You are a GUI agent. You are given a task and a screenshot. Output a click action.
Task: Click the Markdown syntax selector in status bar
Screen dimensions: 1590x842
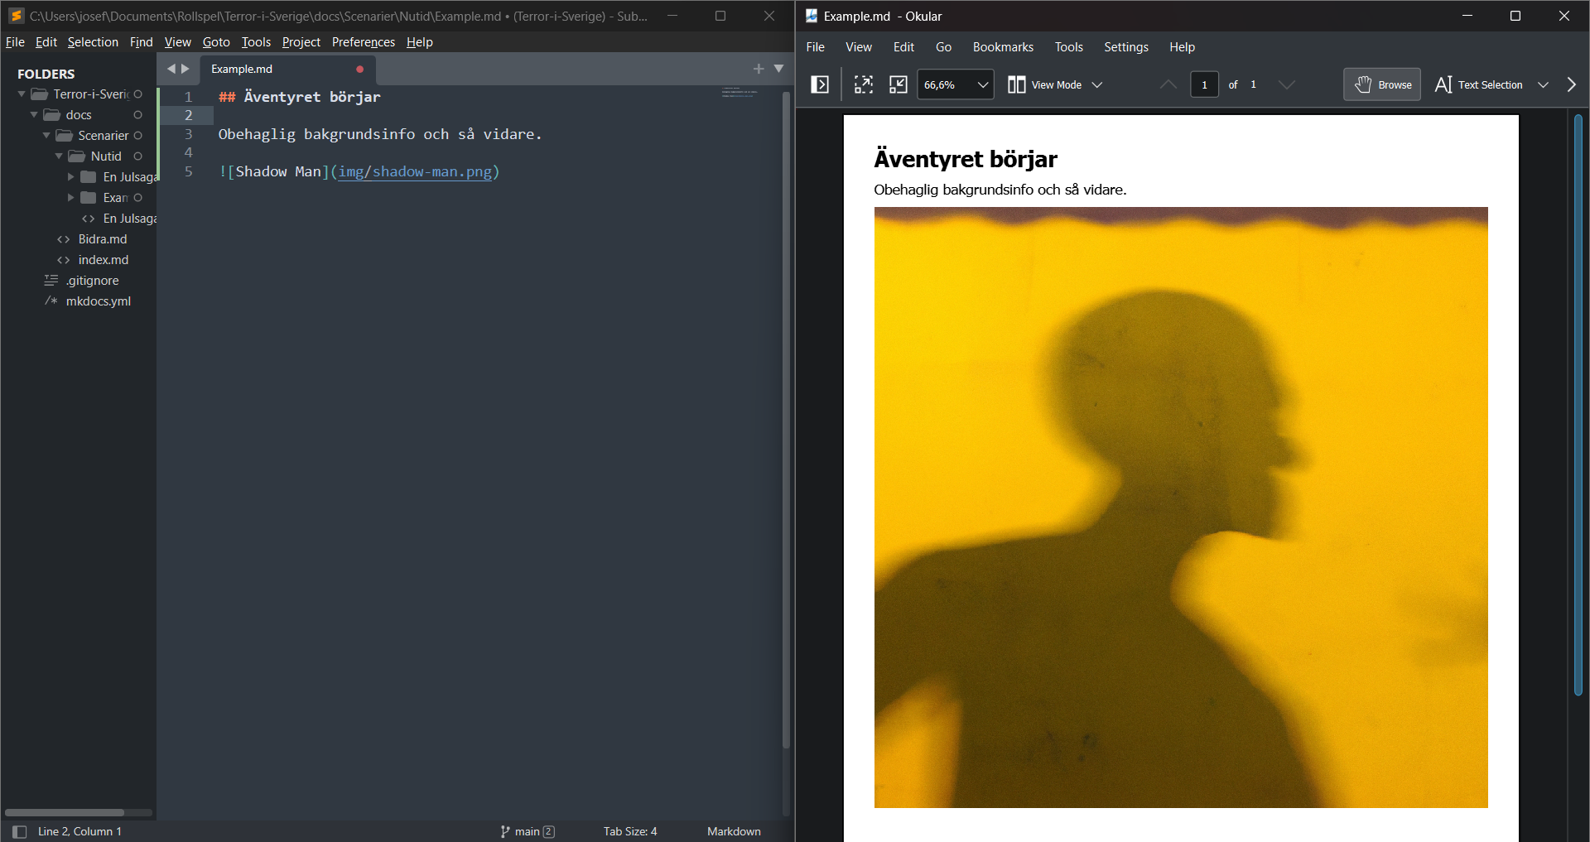[x=734, y=831]
